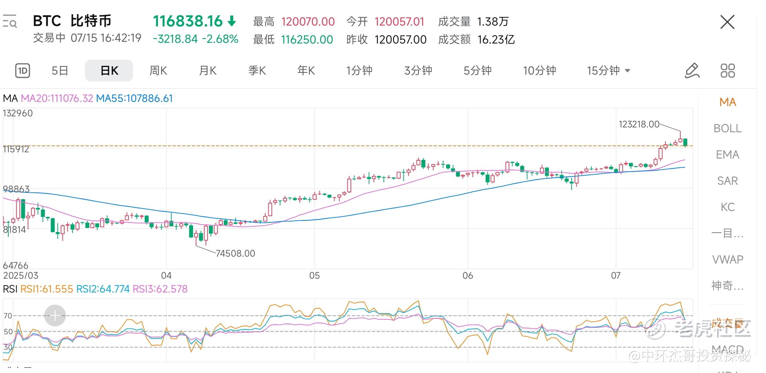Click the gray plus circle on RSI

[x=55, y=315]
